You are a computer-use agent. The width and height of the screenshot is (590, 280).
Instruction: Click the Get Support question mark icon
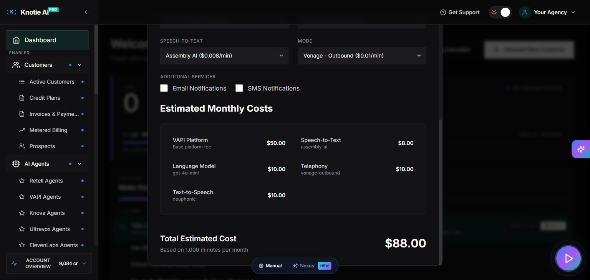443,12
